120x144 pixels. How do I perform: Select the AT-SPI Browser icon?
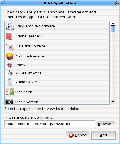pos(10,73)
